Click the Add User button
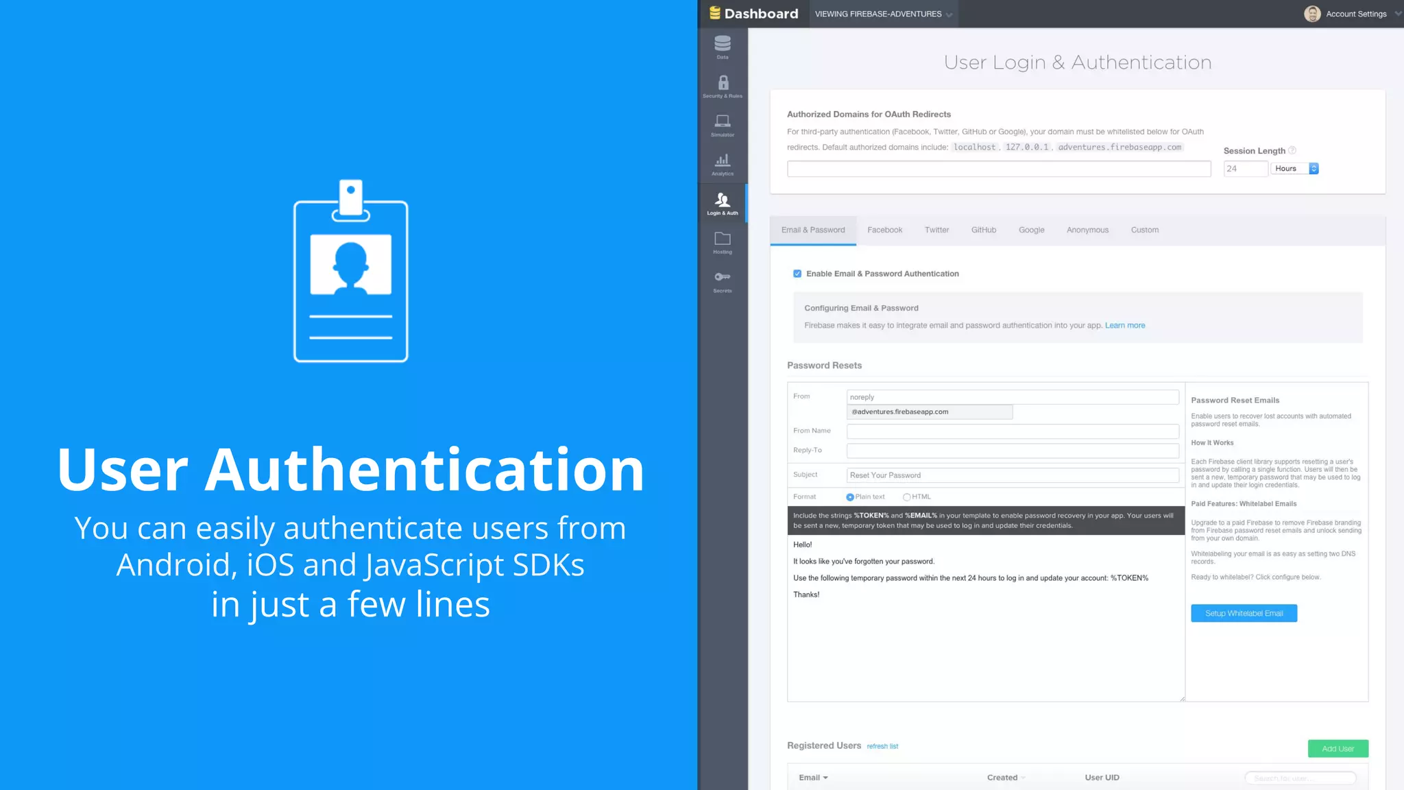The height and width of the screenshot is (790, 1404). 1338,749
